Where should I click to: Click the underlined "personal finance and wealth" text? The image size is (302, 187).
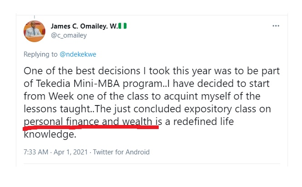(x=89, y=121)
